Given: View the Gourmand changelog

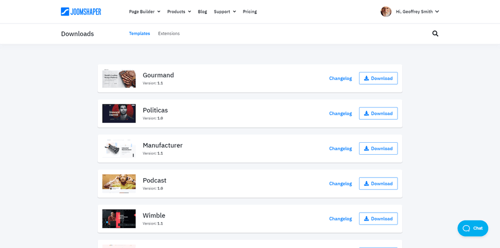Looking at the screenshot, I should pyautogui.click(x=340, y=78).
